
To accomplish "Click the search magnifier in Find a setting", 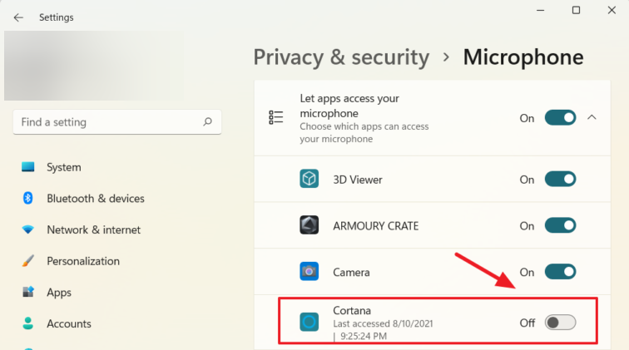I will pyautogui.click(x=207, y=121).
